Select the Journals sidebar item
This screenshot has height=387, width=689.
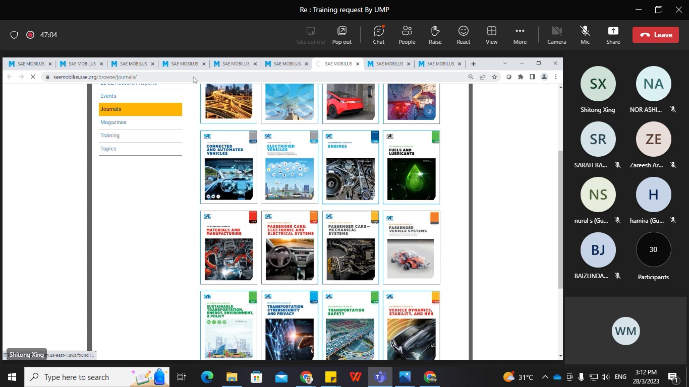[x=140, y=109]
